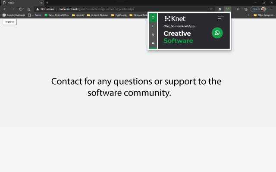Open the Resizer bookmark
This screenshot has width=276, height=172.
[34, 15]
